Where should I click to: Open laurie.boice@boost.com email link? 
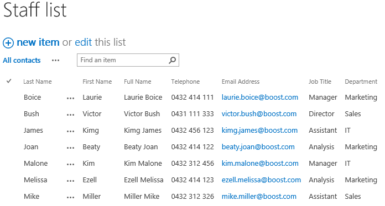point(260,97)
